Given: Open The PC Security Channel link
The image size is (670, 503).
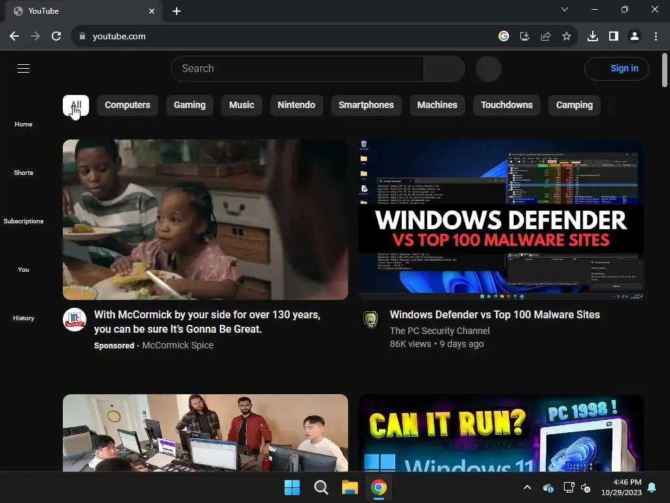Looking at the screenshot, I should [440, 331].
